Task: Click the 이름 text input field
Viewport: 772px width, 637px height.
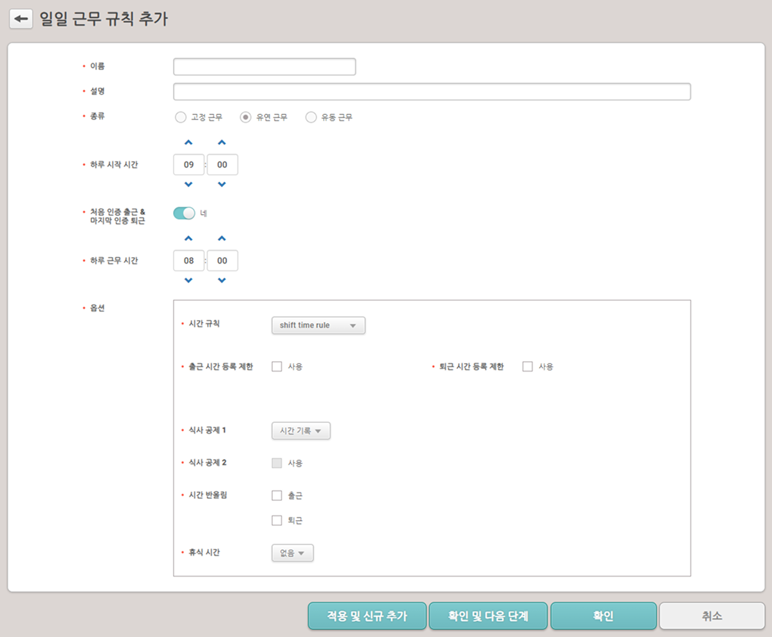Action: [264, 67]
